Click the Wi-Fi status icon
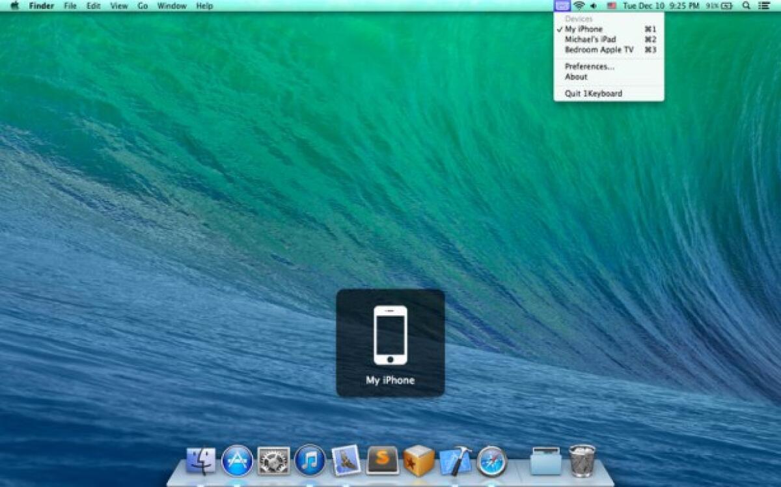This screenshot has height=487, width=781. point(578,5)
